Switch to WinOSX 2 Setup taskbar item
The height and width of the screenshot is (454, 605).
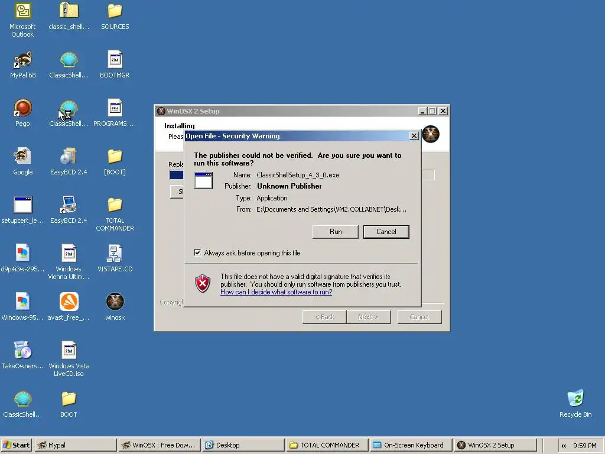click(x=495, y=445)
